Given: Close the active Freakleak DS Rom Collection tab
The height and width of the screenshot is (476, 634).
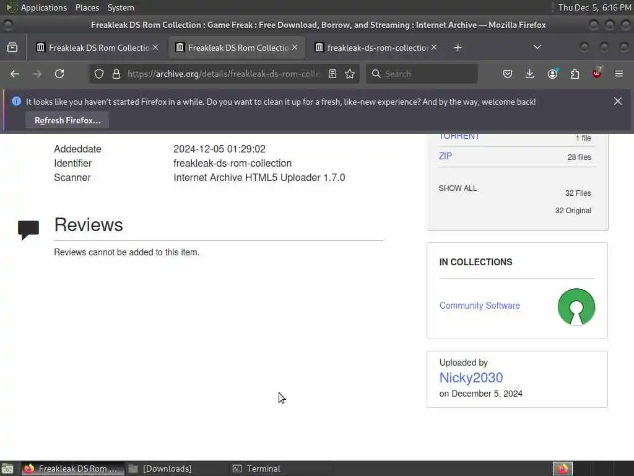Looking at the screenshot, I should click(x=295, y=47).
